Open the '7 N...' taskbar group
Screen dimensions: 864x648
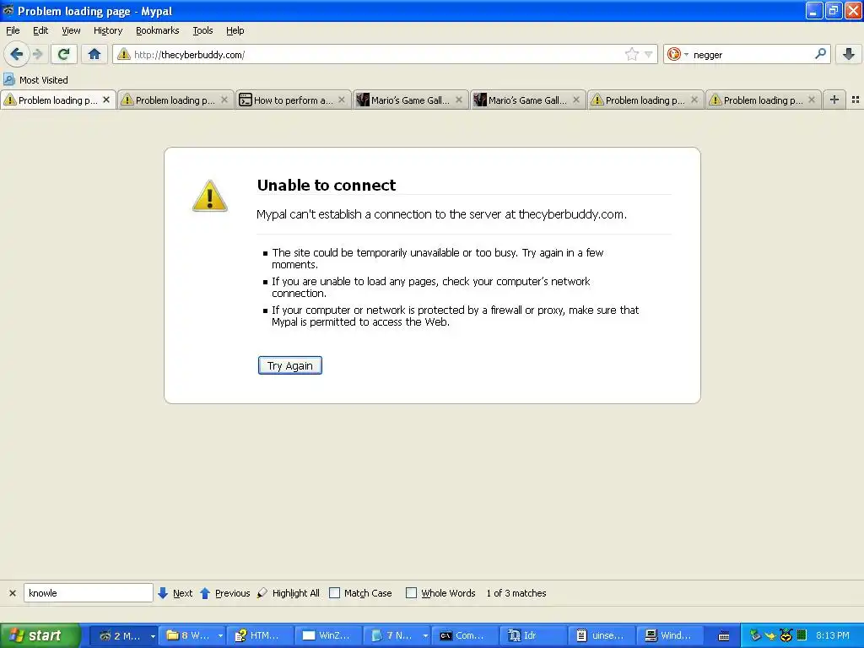point(397,635)
